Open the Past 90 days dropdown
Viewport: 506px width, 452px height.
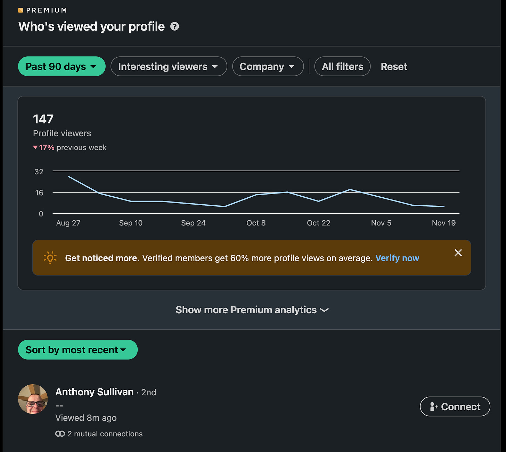pyautogui.click(x=62, y=66)
